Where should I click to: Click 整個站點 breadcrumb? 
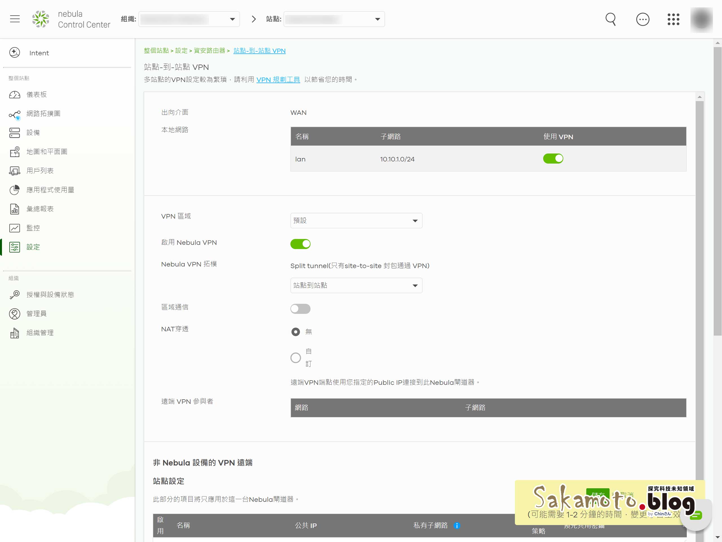pyautogui.click(x=156, y=51)
